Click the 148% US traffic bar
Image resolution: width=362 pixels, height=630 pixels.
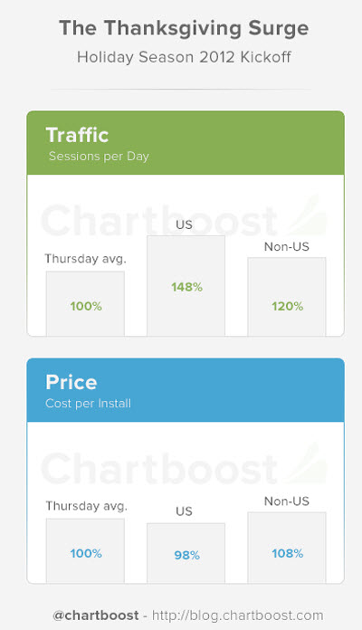pos(186,286)
